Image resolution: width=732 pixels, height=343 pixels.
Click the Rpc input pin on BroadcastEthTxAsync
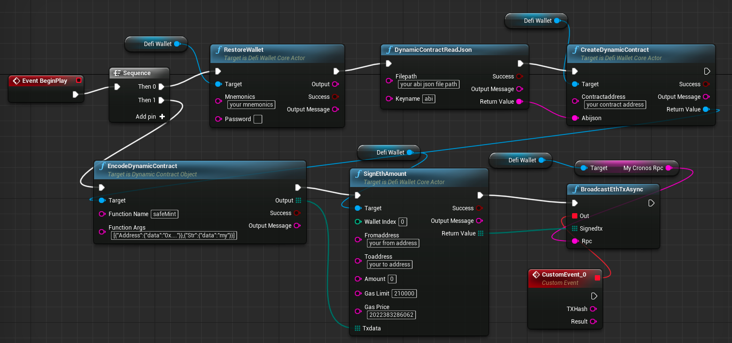click(574, 241)
